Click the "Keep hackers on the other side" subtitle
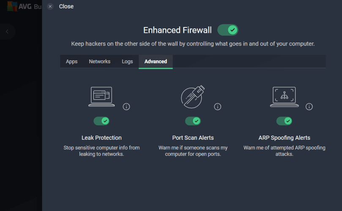The image size is (342, 211). pyautogui.click(x=193, y=44)
